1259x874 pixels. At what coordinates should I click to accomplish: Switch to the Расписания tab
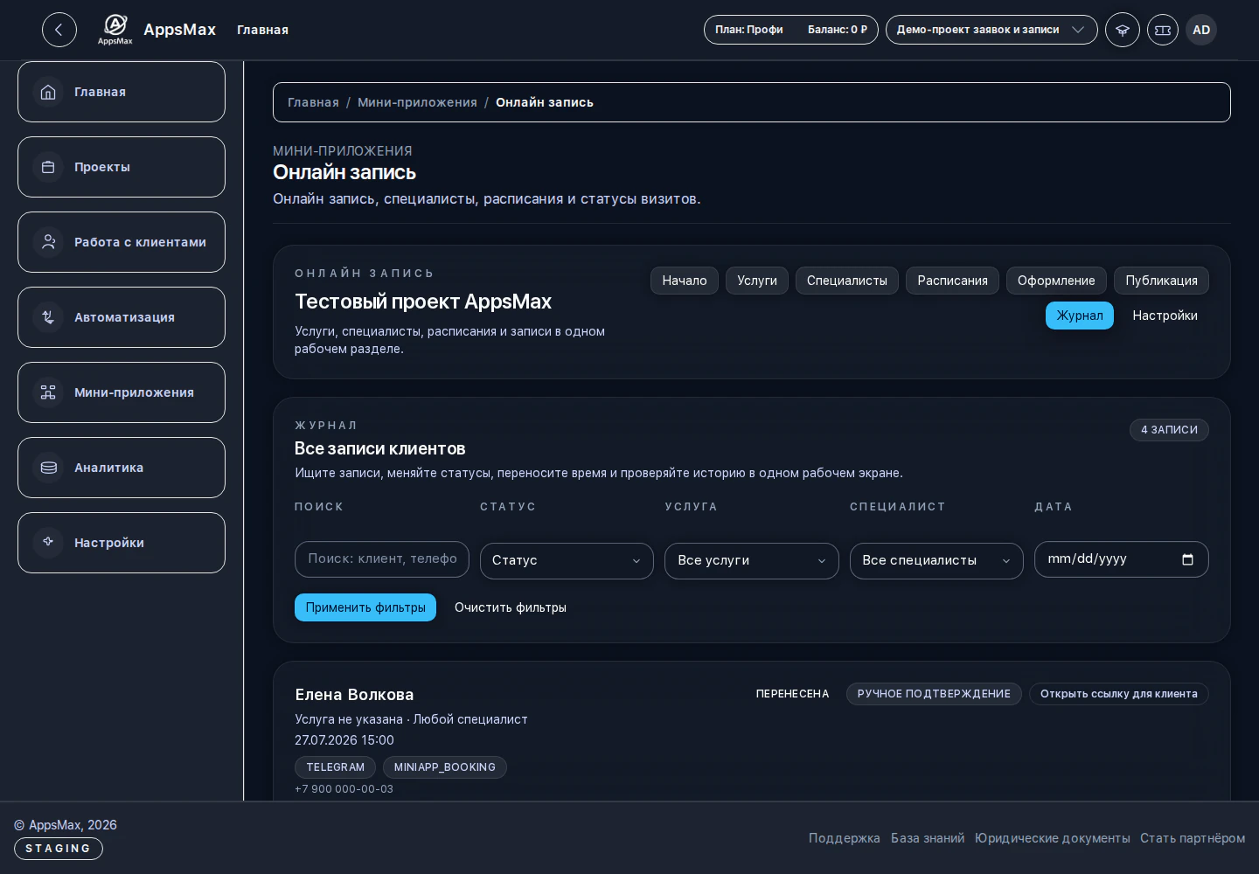tap(952, 281)
